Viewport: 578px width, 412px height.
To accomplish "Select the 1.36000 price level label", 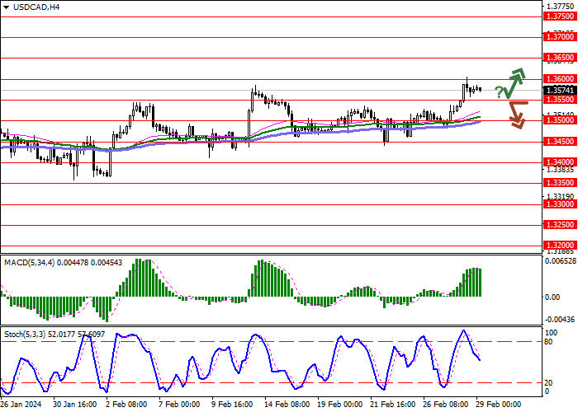I will pos(561,79).
